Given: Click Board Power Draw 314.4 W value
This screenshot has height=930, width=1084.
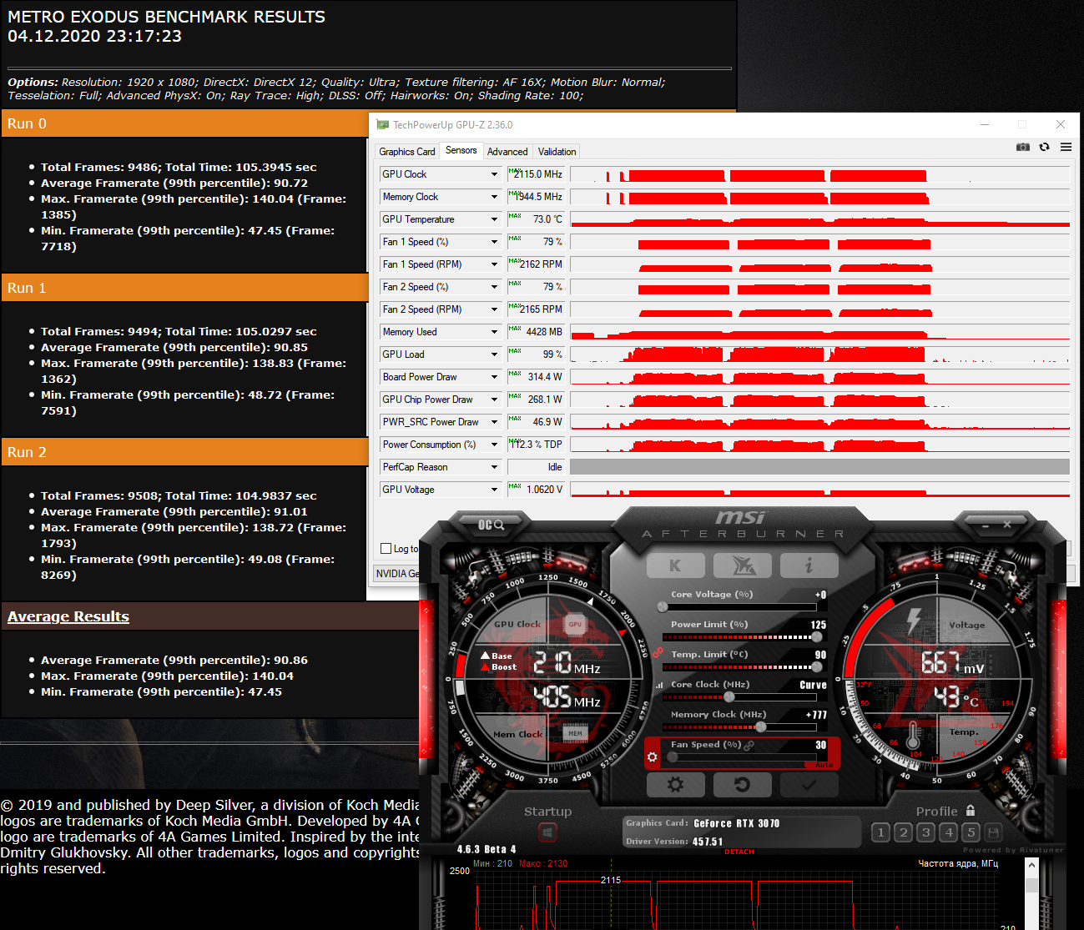Looking at the screenshot, I should 536,377.
